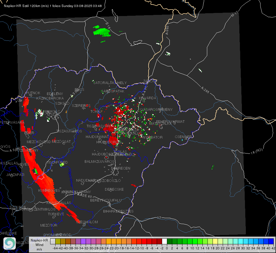Viewport: 276px width, 253px height.
Task: Click the GYOMAENDRŐD city label
Action: [57, 235]
